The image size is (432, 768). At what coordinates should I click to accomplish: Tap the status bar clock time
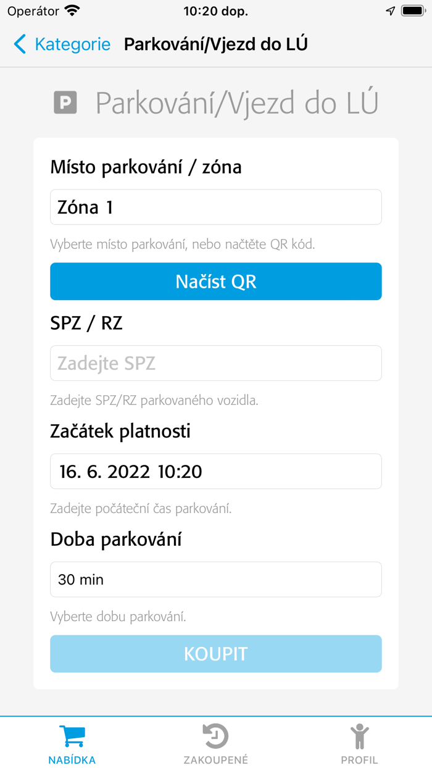tap(216, 11)
